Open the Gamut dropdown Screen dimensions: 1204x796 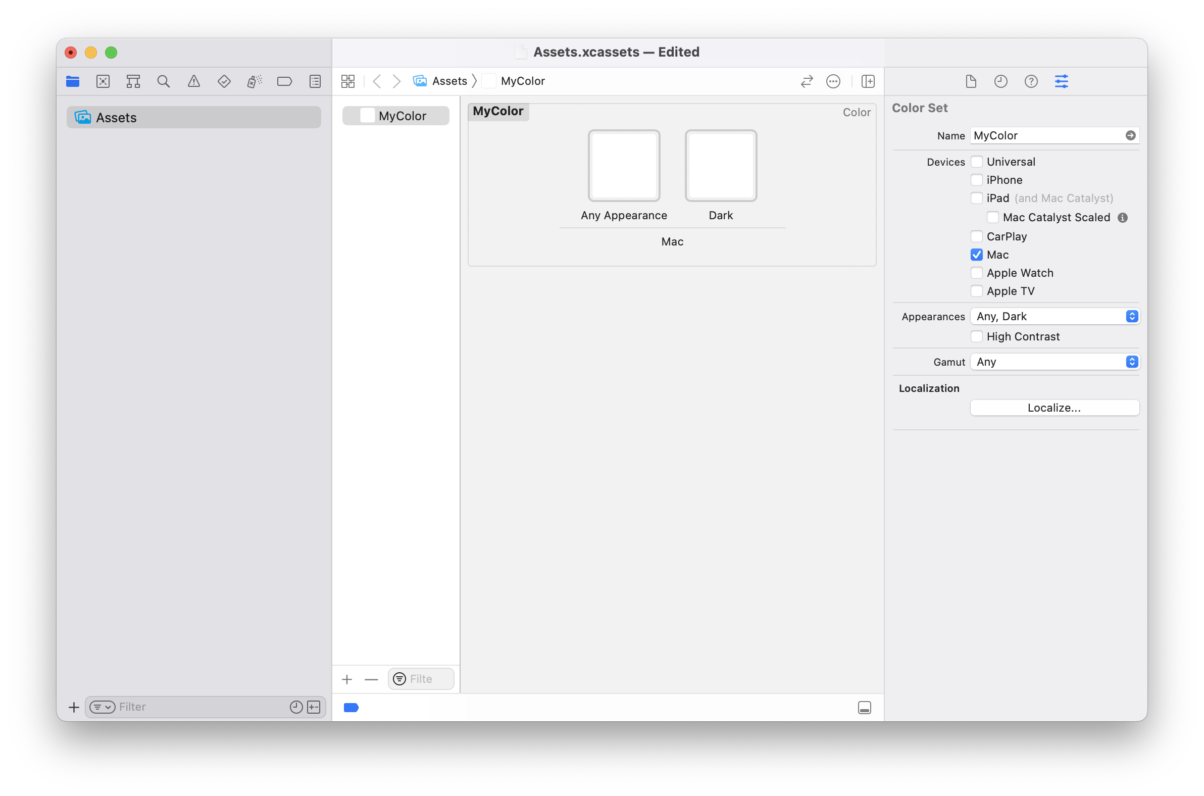(x=1055, y=362)
